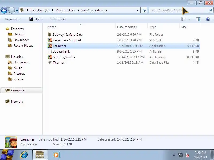Screen dimensions: 214x160
Task: Expand arrow after SubWay Surfers breadcrumb
Action: click(x=106, y=10)
